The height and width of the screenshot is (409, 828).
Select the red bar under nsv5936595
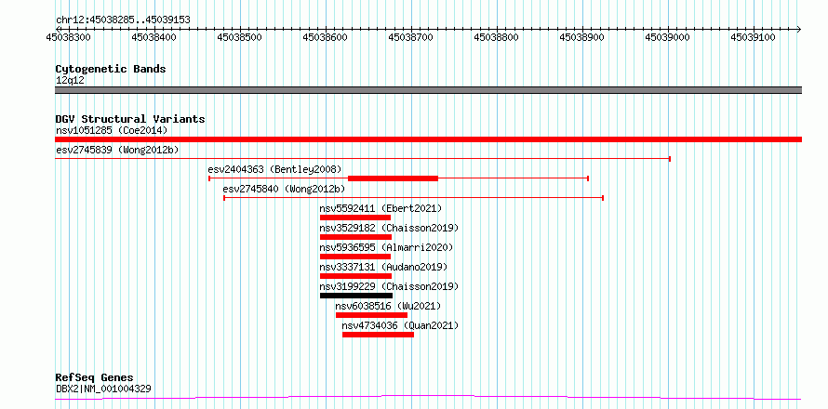(355, 257)
